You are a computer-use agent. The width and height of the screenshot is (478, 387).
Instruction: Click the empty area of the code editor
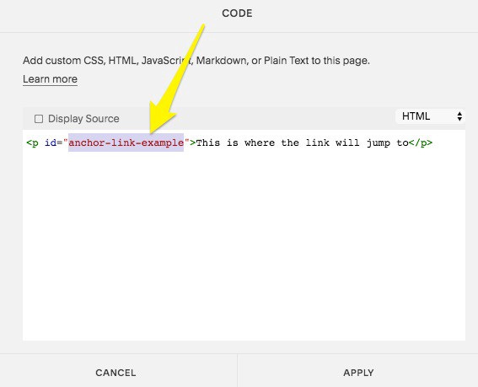[x=244, y=244]
